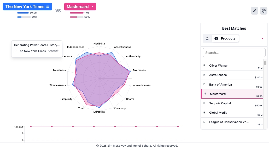Image resolution: width=269 pixels, height=148 pixels.
Task: Select Sequoia Capital row
Action: point(232,103)
